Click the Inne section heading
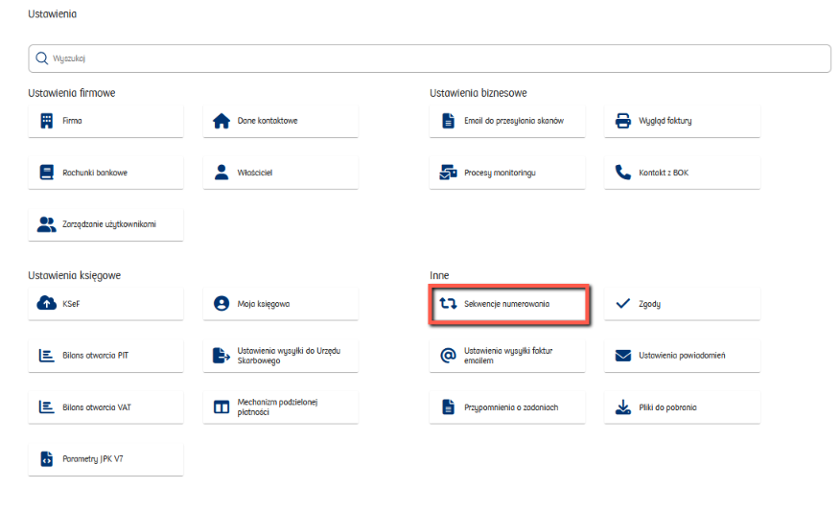Screen dimensions: 840x511 pos(439,275)
